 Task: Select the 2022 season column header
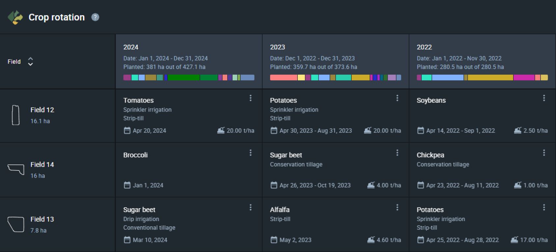click(482, 62)
